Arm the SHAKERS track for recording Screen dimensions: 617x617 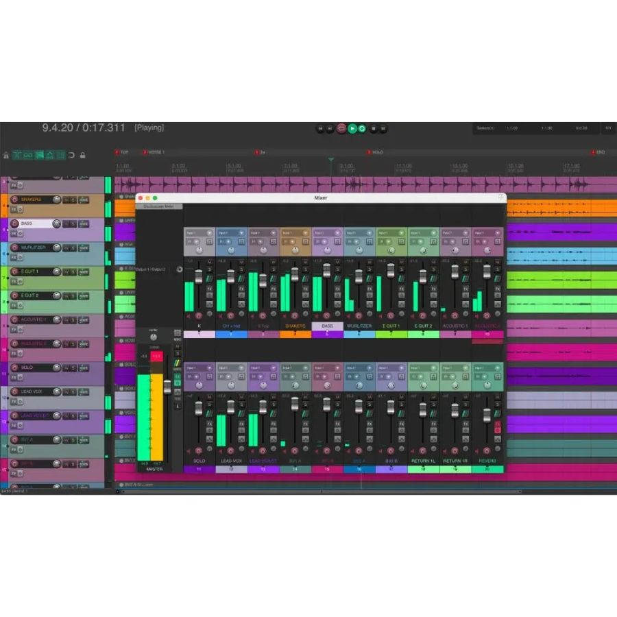click(x=14, y=199)
